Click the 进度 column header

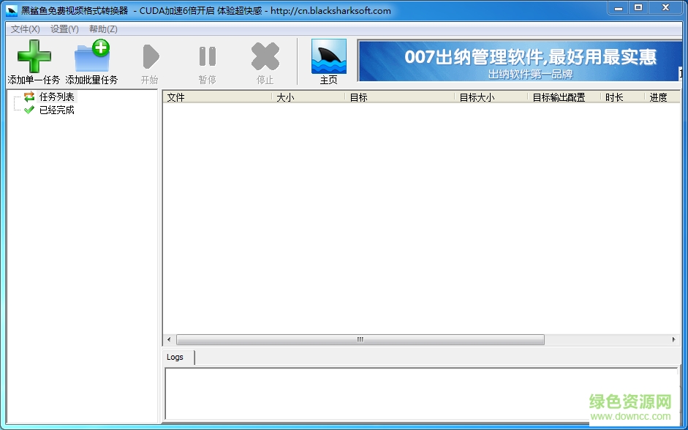pyautogui.click(x=659, y=97)
